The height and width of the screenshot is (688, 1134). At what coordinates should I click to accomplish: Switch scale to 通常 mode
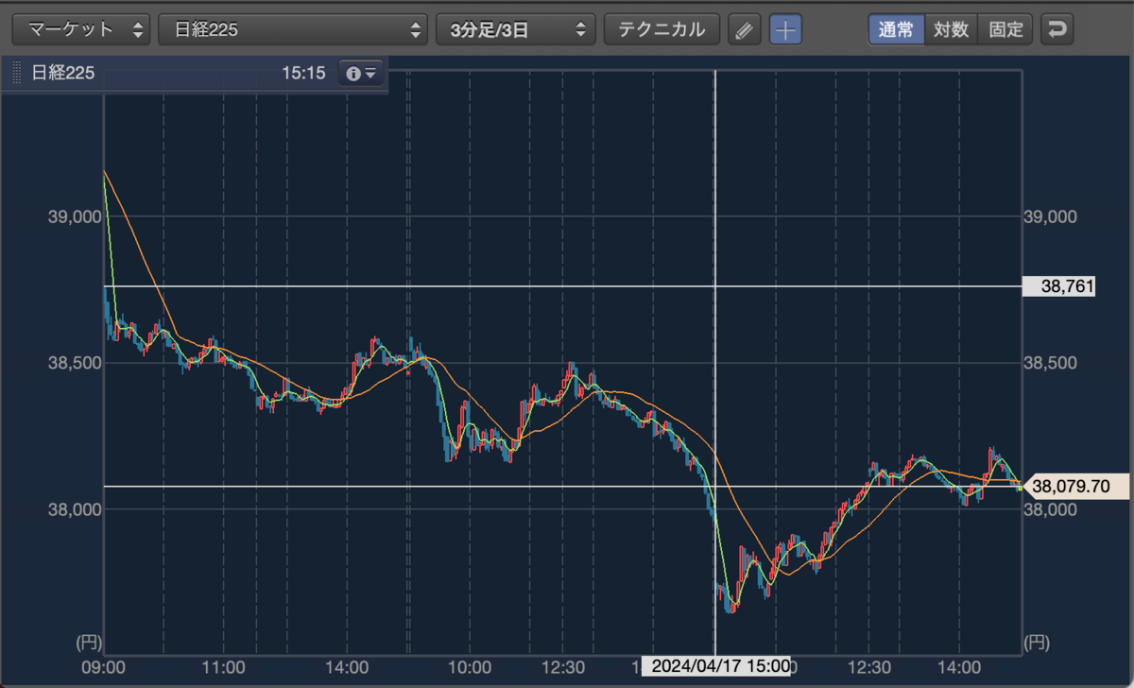pos(896,29)
